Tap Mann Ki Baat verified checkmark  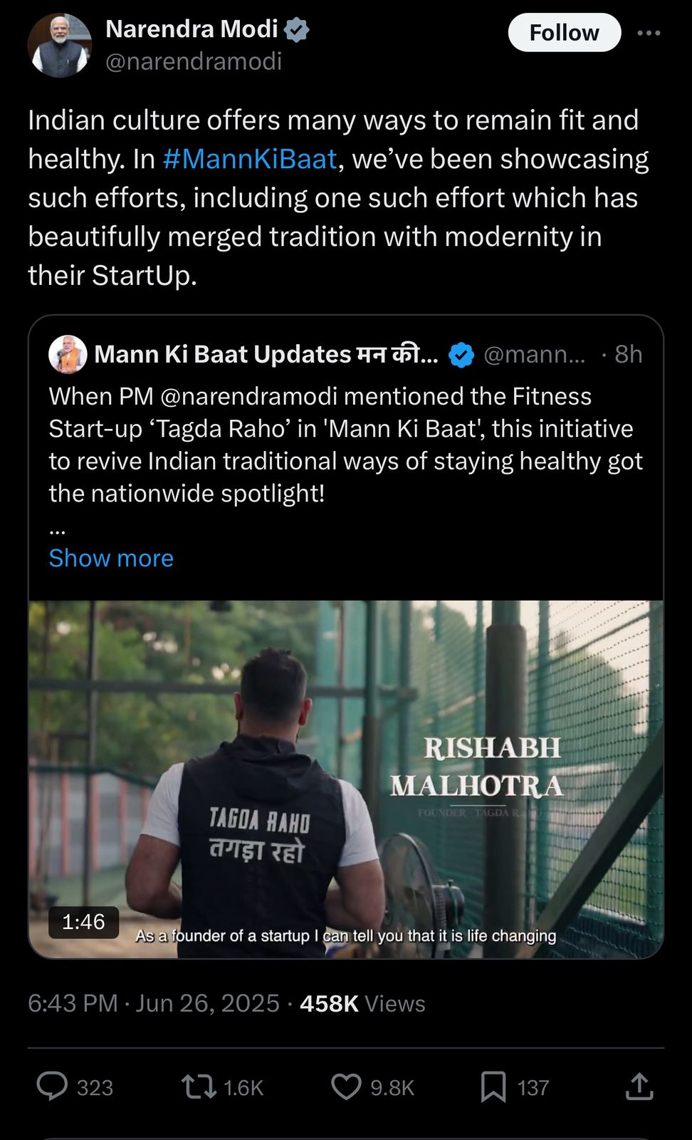click(461, 355)
